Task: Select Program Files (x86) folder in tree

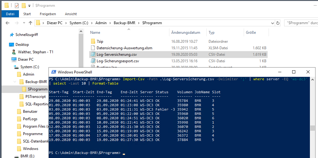Action: click(x=36, y=126)
